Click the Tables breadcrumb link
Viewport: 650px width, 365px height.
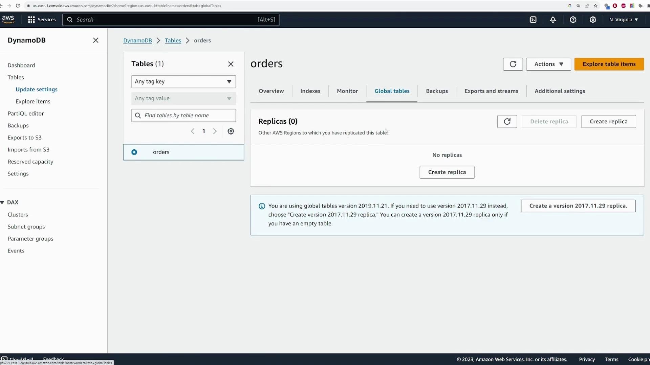pos(173,41)
